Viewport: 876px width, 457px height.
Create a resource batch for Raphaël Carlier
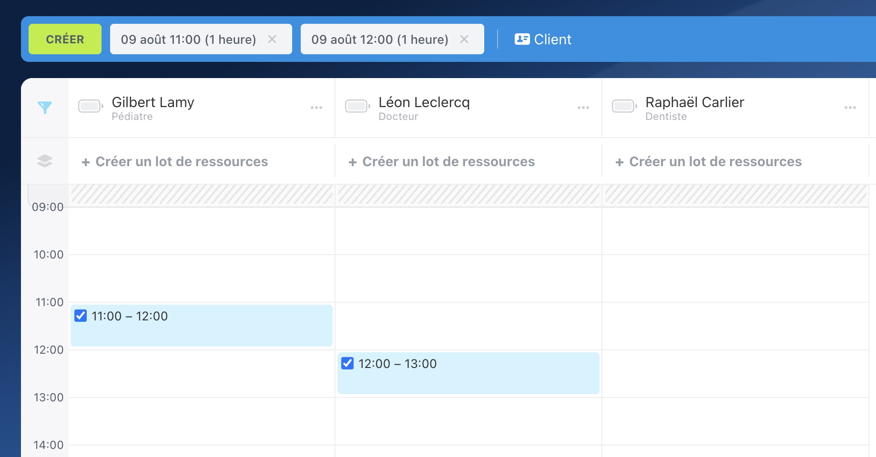pyautogui.click(x=709, y=162)
